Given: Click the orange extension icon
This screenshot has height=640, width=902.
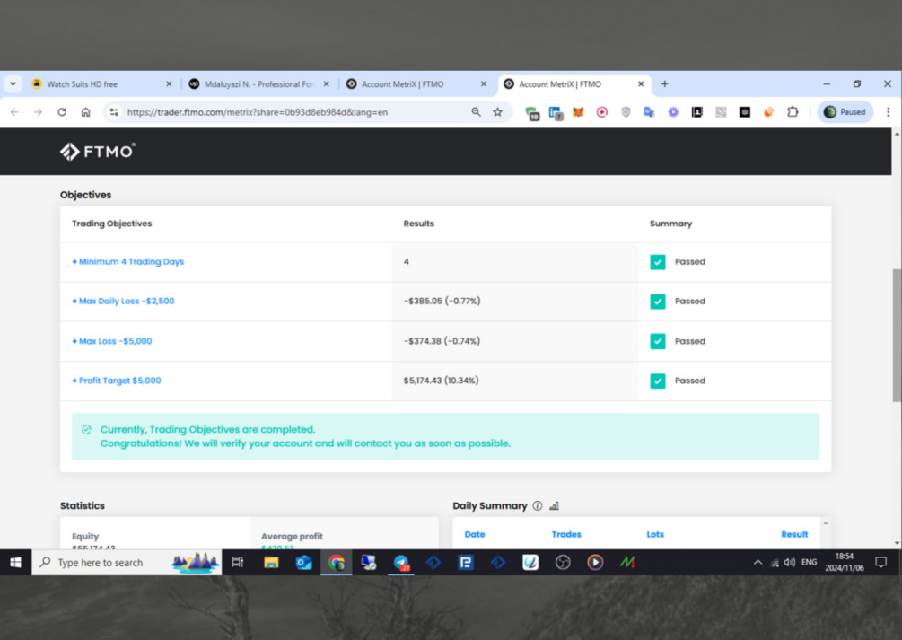Looking at the screenshot, I should tap(768, 112).
